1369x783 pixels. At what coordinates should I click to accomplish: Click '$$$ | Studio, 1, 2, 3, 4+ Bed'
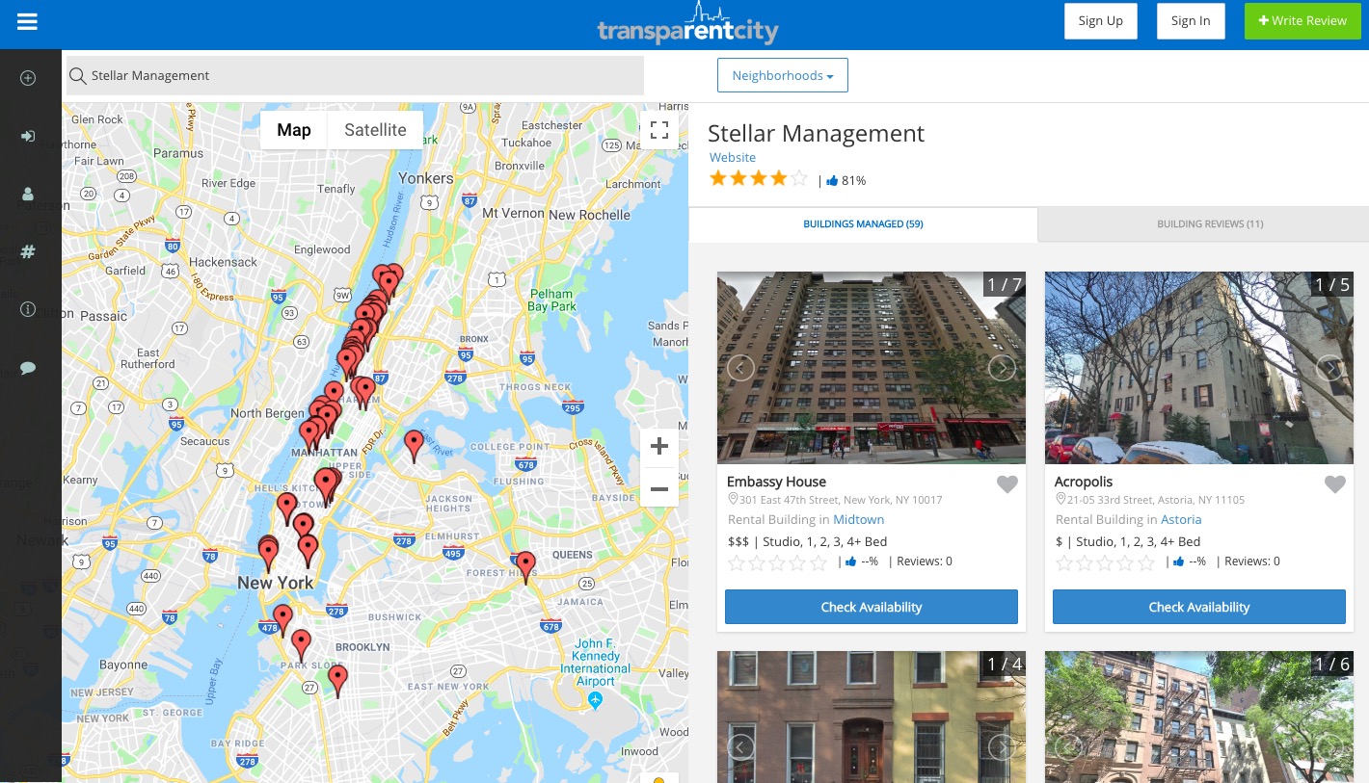(x=808, y=541)
